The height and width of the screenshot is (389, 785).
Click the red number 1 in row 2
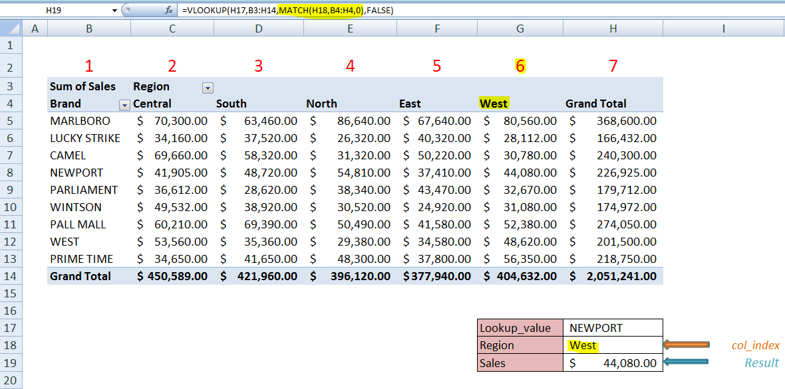[x=89, y=66]
